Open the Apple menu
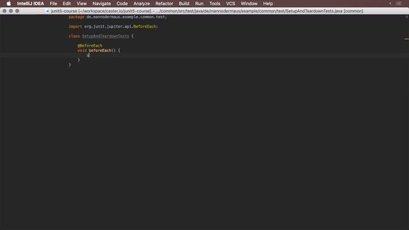The width and height of the screenshot is (409, 230). coord(8,3)
